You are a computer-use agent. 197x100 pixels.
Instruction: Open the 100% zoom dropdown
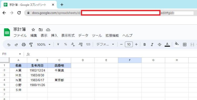[44, 45]
